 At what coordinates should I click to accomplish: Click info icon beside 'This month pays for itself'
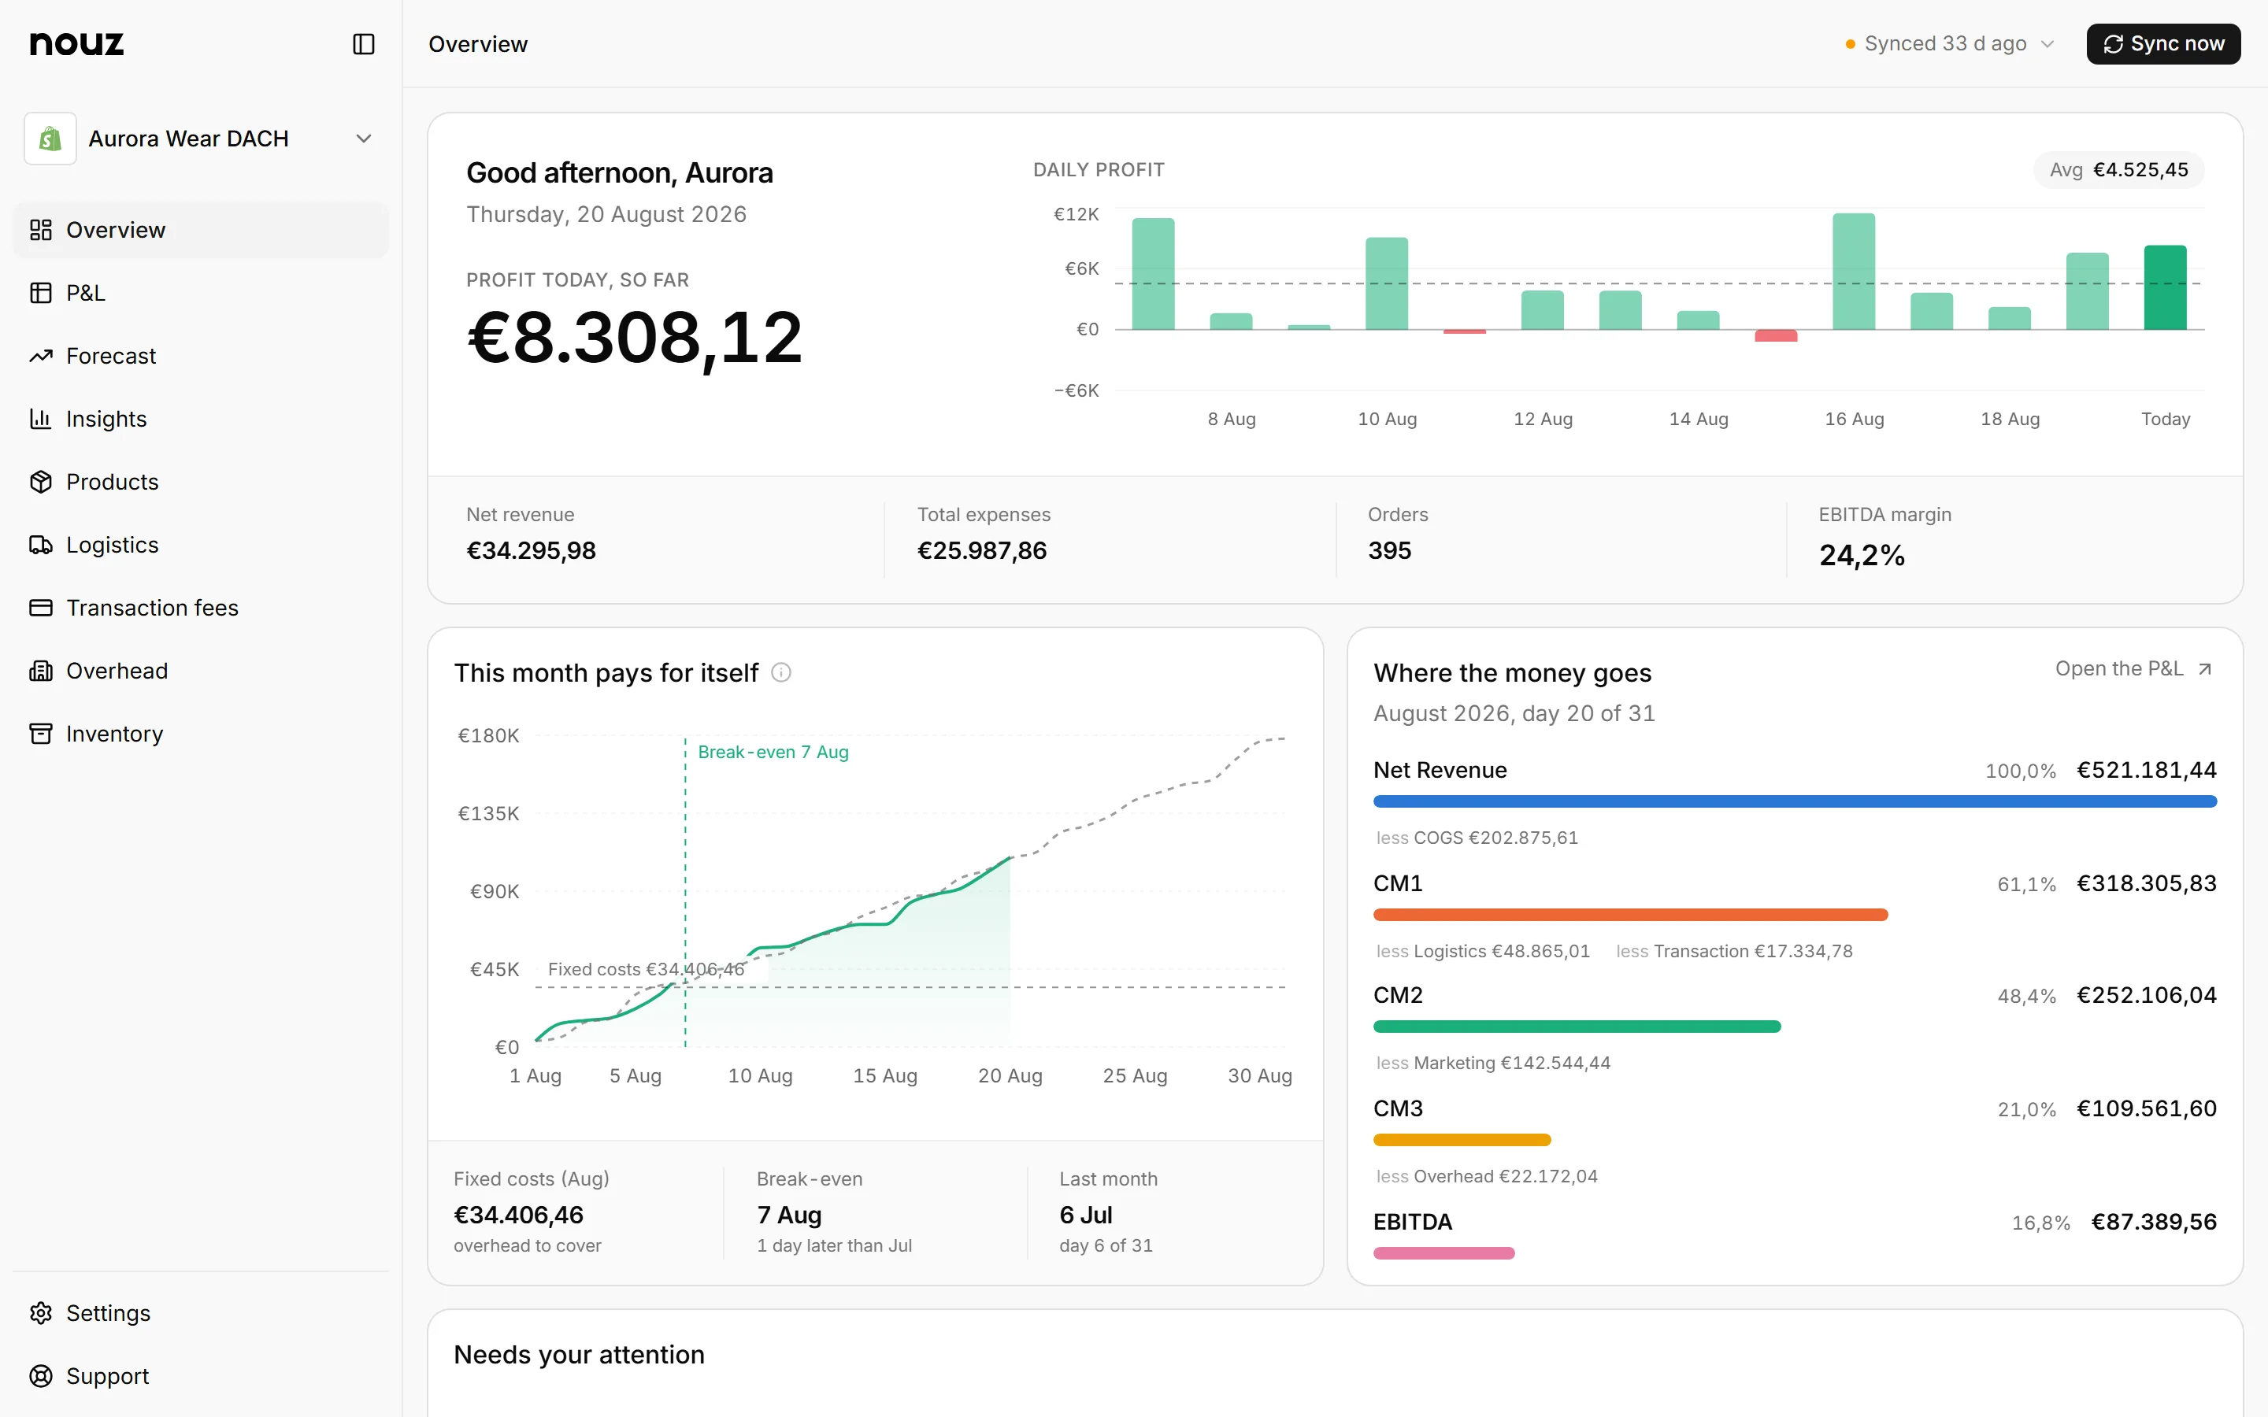[780, 673]
